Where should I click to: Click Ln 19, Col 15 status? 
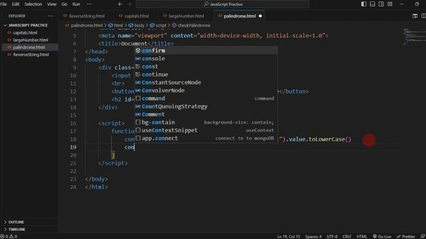click(x=288, y=236)
